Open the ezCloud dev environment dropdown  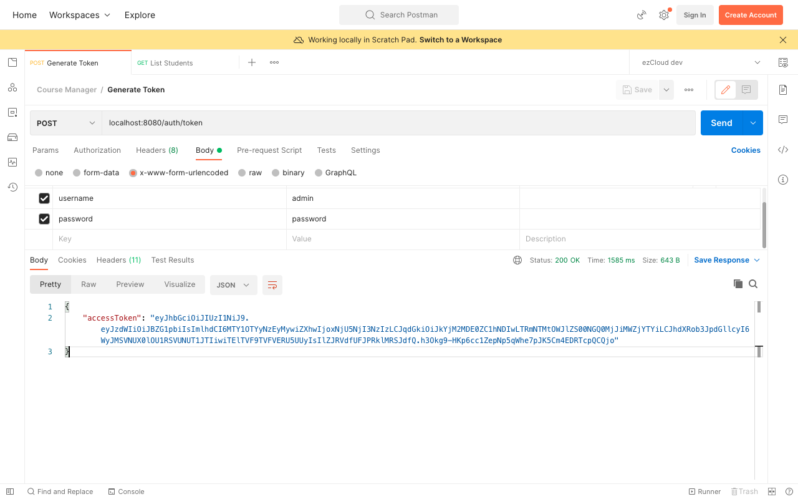coord(701,62)
